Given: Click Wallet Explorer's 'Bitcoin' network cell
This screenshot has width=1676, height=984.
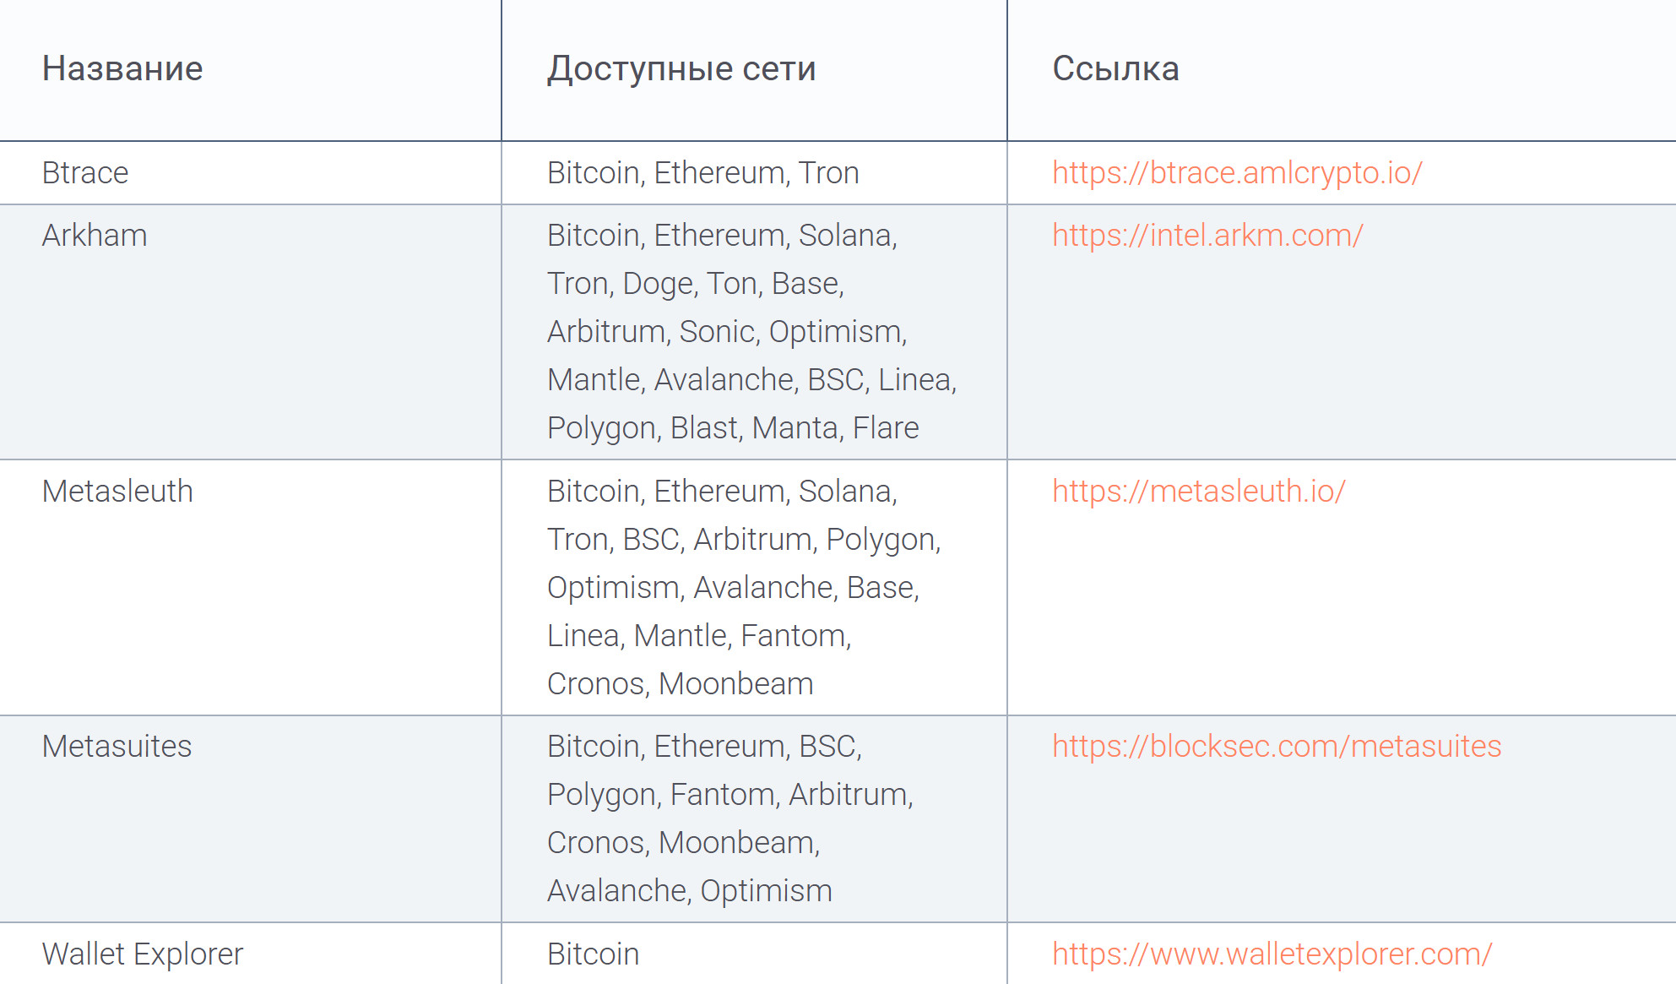Looking at the screenshot, I should pos(593,954).
